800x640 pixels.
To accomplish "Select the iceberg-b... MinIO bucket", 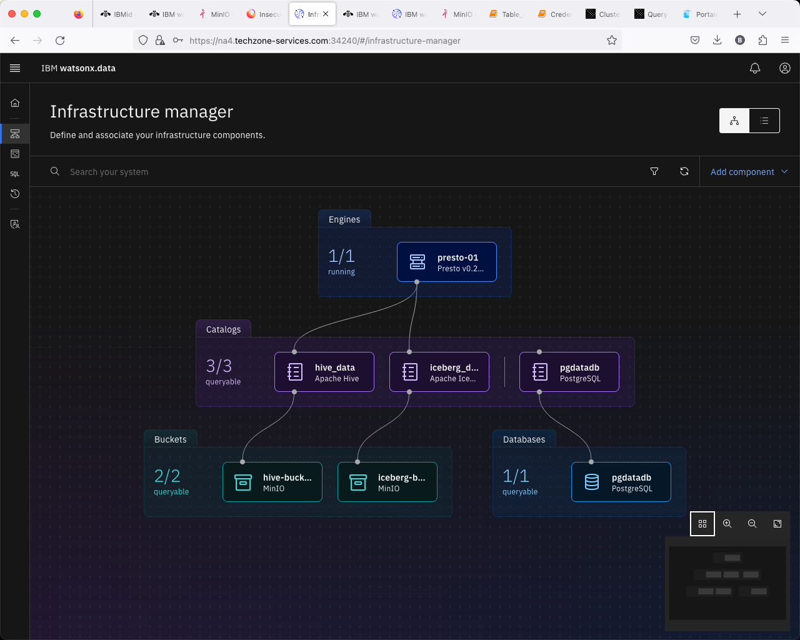I will 387,482.
